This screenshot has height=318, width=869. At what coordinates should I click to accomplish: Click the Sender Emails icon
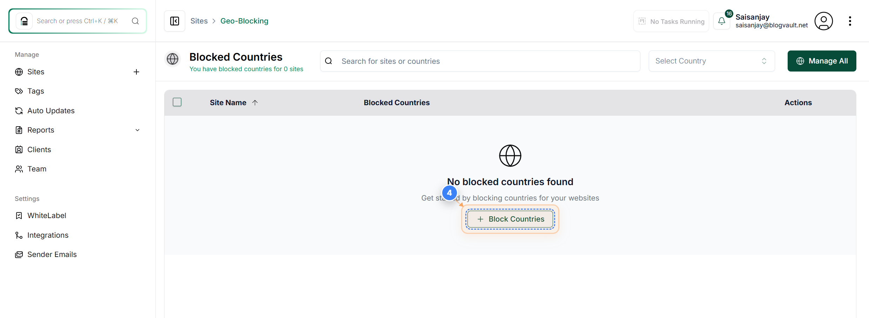tap(19, 254)
